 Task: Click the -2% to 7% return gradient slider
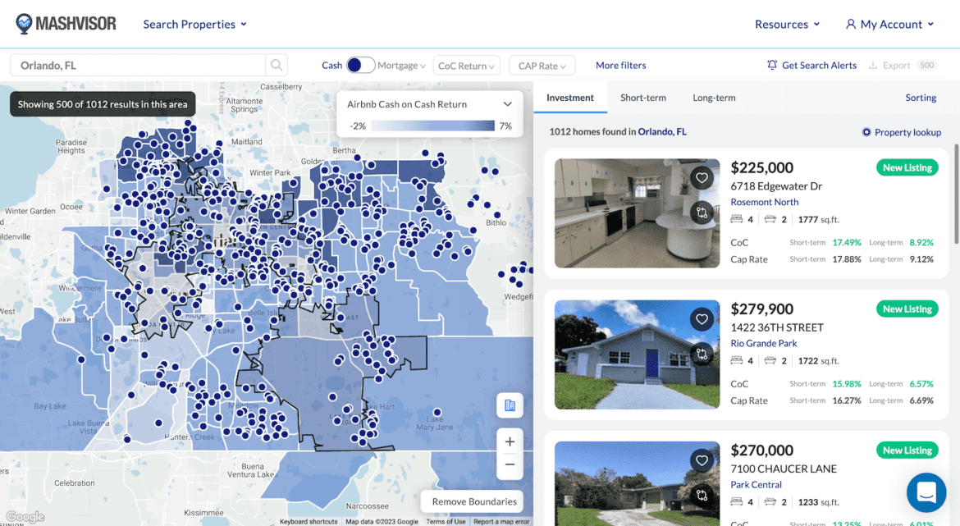(x=431, y=125)
